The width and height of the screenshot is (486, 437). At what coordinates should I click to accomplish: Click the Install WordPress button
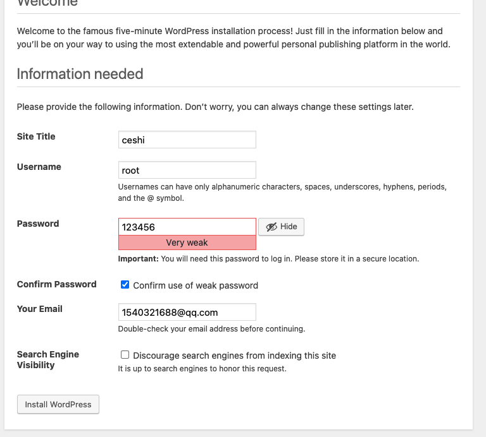58,405
